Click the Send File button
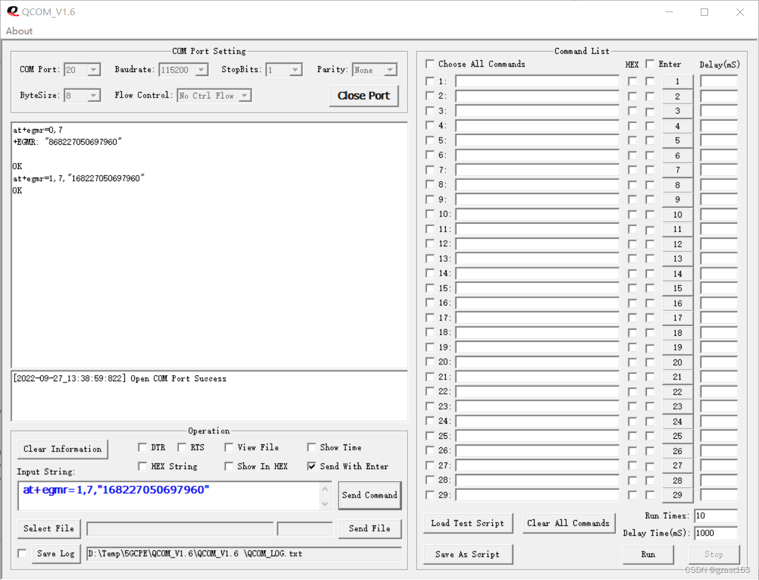 [369, 528]
